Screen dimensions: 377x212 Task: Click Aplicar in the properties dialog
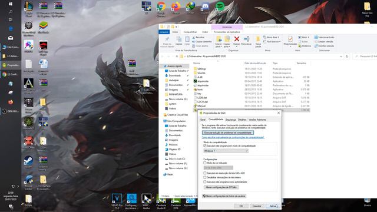coord(273,206)
